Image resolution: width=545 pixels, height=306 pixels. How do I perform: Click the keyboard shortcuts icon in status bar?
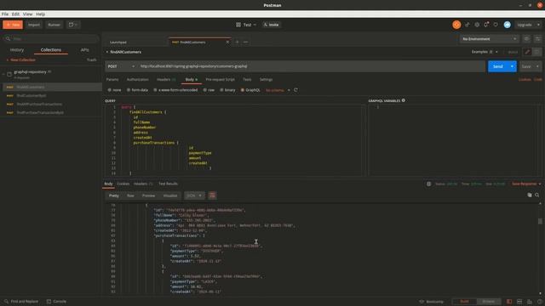pos(530,302)
